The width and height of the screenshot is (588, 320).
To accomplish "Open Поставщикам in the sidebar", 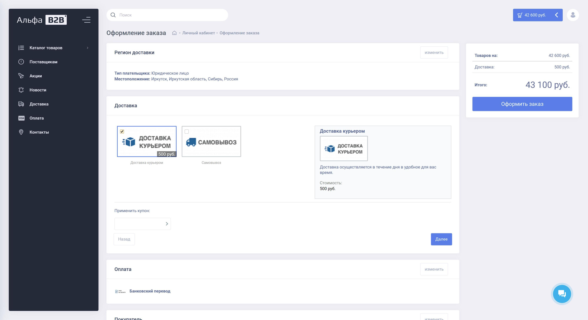I will (44, 62).
